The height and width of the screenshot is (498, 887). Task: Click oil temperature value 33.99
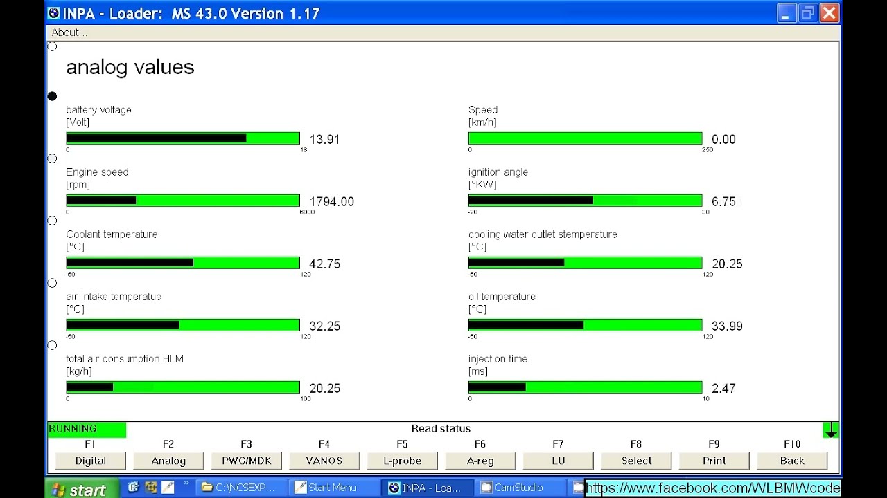(727, 326)
